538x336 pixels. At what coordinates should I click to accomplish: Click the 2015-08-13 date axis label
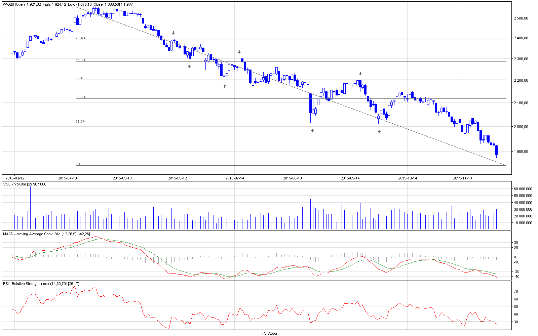(292, 178)
